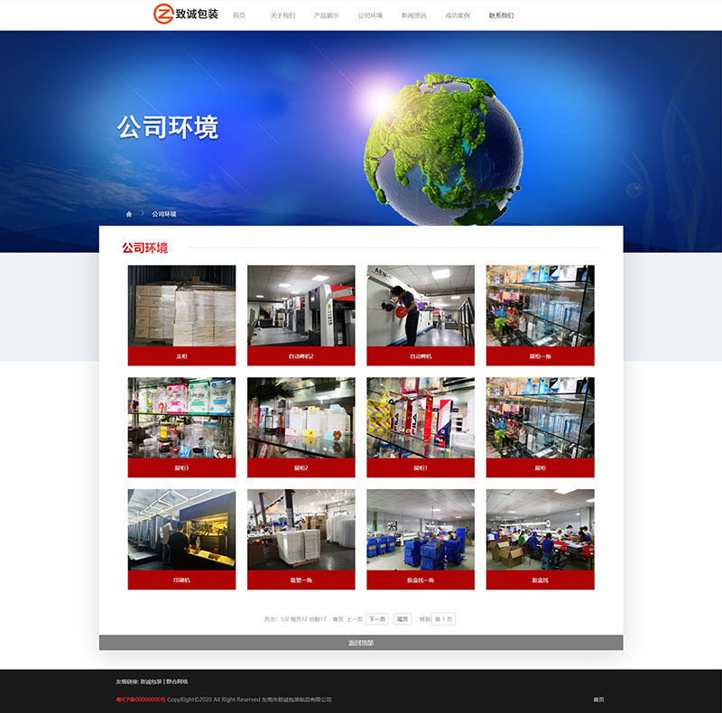This screenshot has height=713, width=722.
Task: View the 胶盒线 production line photo
Action: point(540,529)
